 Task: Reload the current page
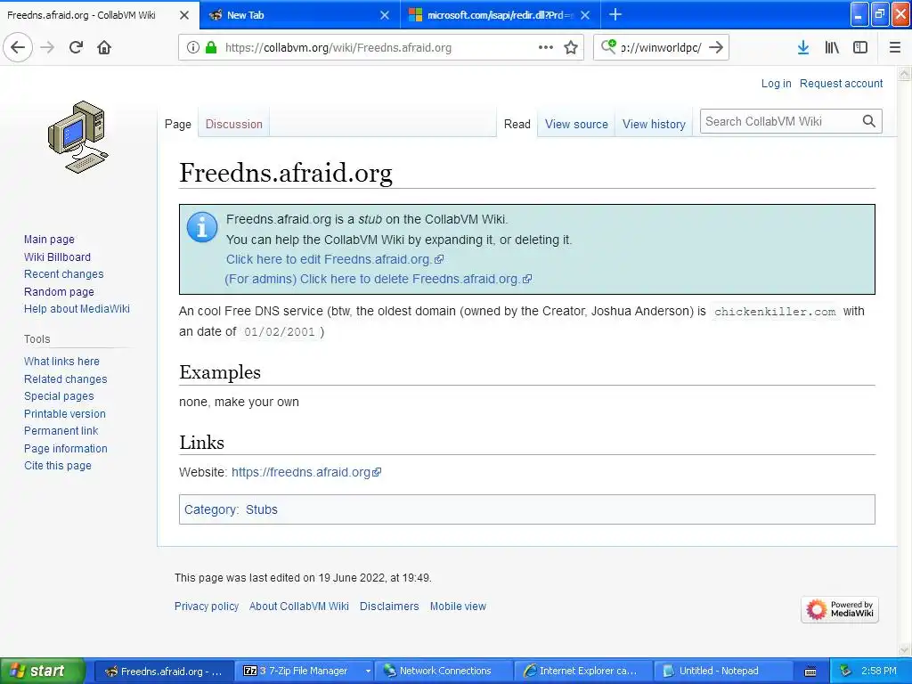coord(77,47)
